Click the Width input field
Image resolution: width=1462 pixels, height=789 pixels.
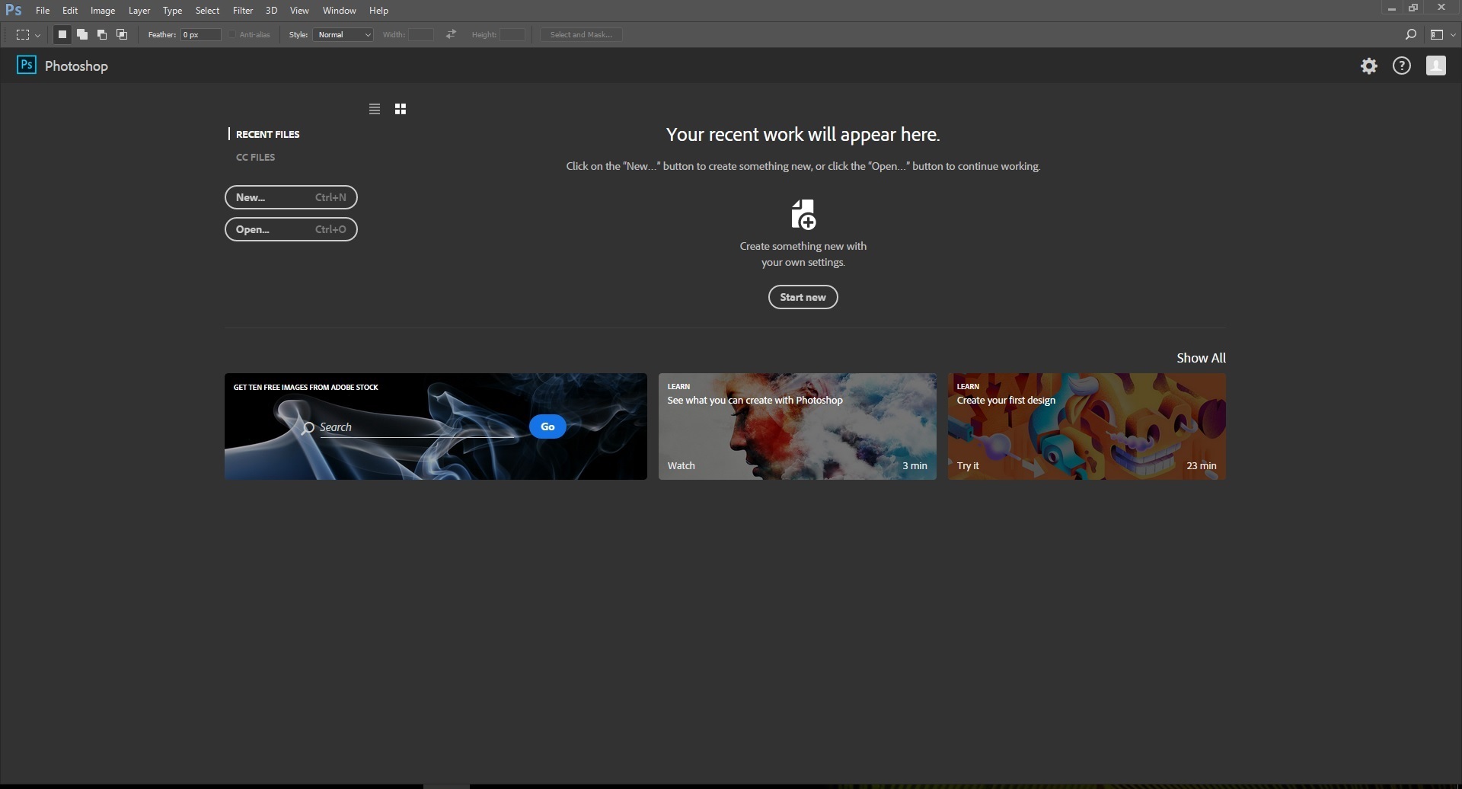(x=420, y=34)
